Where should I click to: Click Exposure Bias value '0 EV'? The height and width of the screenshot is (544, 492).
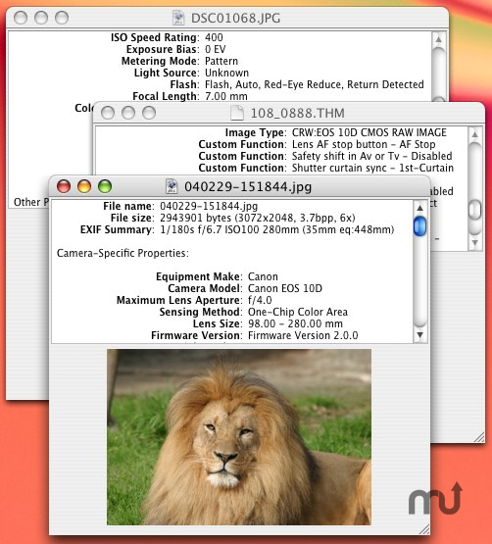click(215, 49)
